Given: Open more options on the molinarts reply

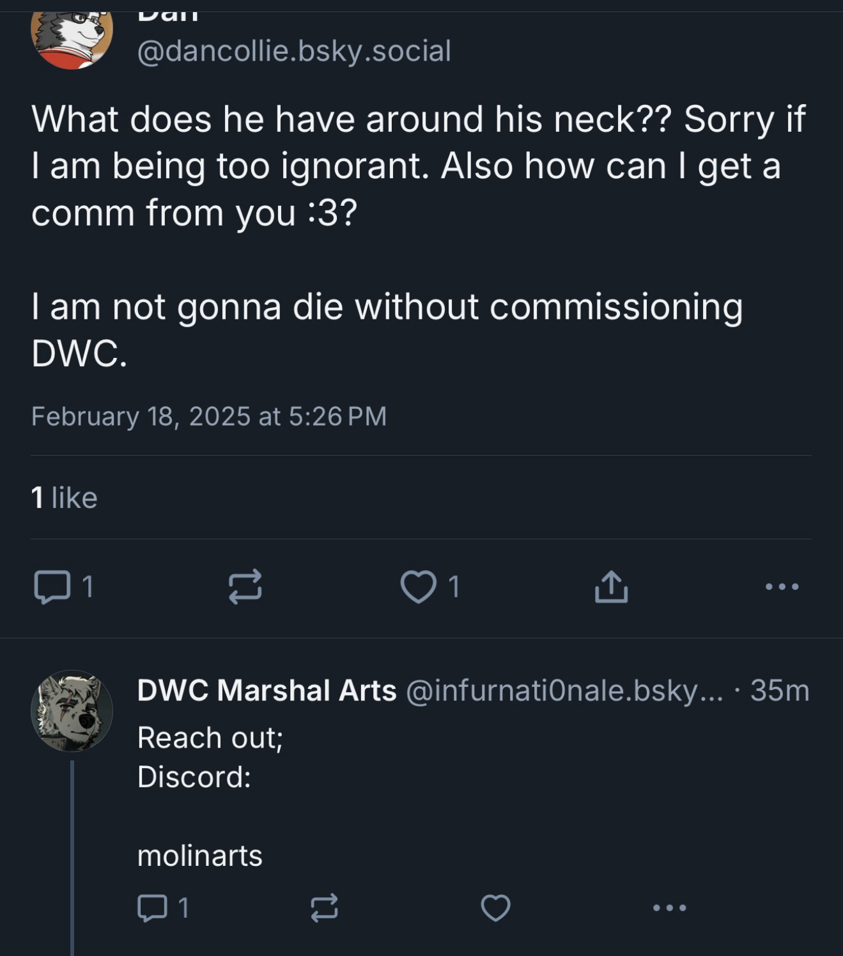Looking at the screenshot, I should click(x=669, y=907).
